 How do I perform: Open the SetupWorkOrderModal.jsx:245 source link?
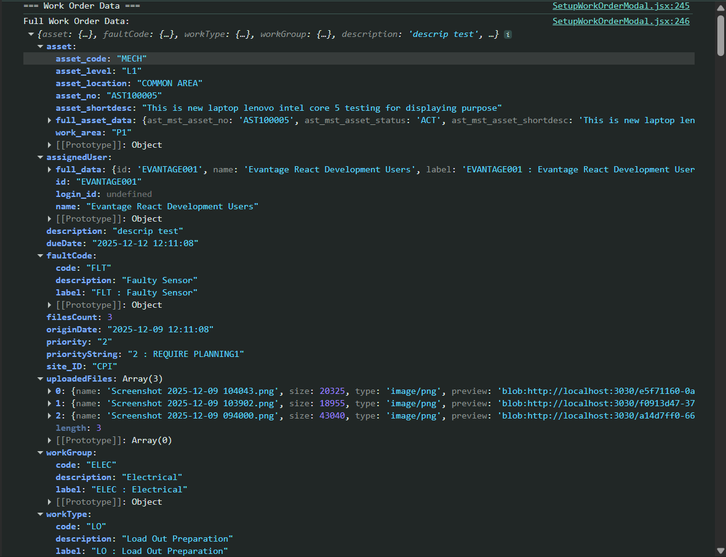tap(621, 6)
